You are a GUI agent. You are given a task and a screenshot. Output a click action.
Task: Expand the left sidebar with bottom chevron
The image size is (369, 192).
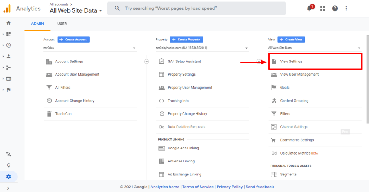tap(8, 188)
